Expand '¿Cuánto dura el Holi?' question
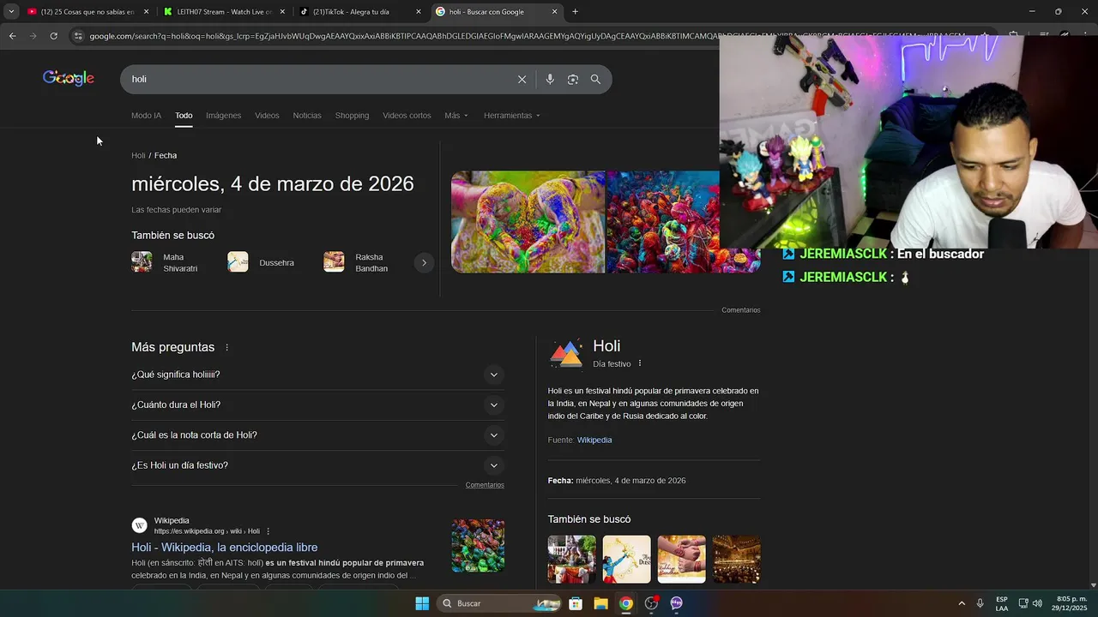This screenshot has width=1098, height=617. pyautogui.click(x=317, y=404)
